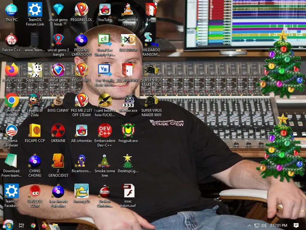Launch the DesktopLig... star tree icon
Image resolution: width=306 pixels, height=230 pixels.
128,161
